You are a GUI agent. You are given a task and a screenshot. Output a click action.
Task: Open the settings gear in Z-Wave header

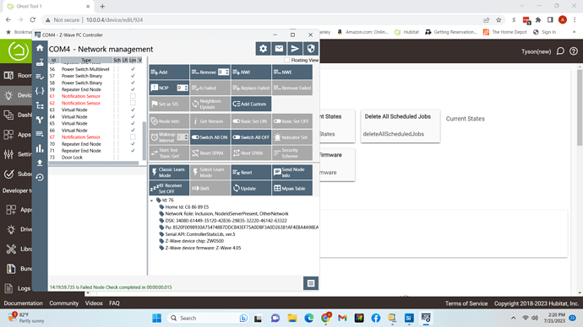pyautogui.click(x=263, y=49)
